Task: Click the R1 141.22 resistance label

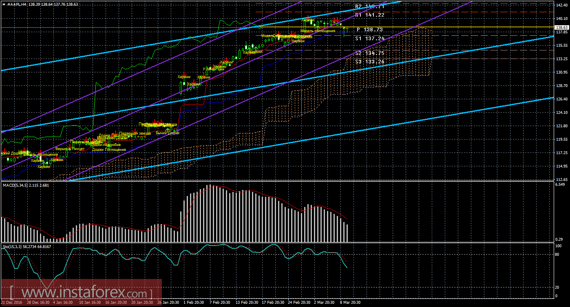Action: [x=369, y=15]
